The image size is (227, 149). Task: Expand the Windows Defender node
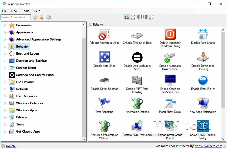pos(5,103)
